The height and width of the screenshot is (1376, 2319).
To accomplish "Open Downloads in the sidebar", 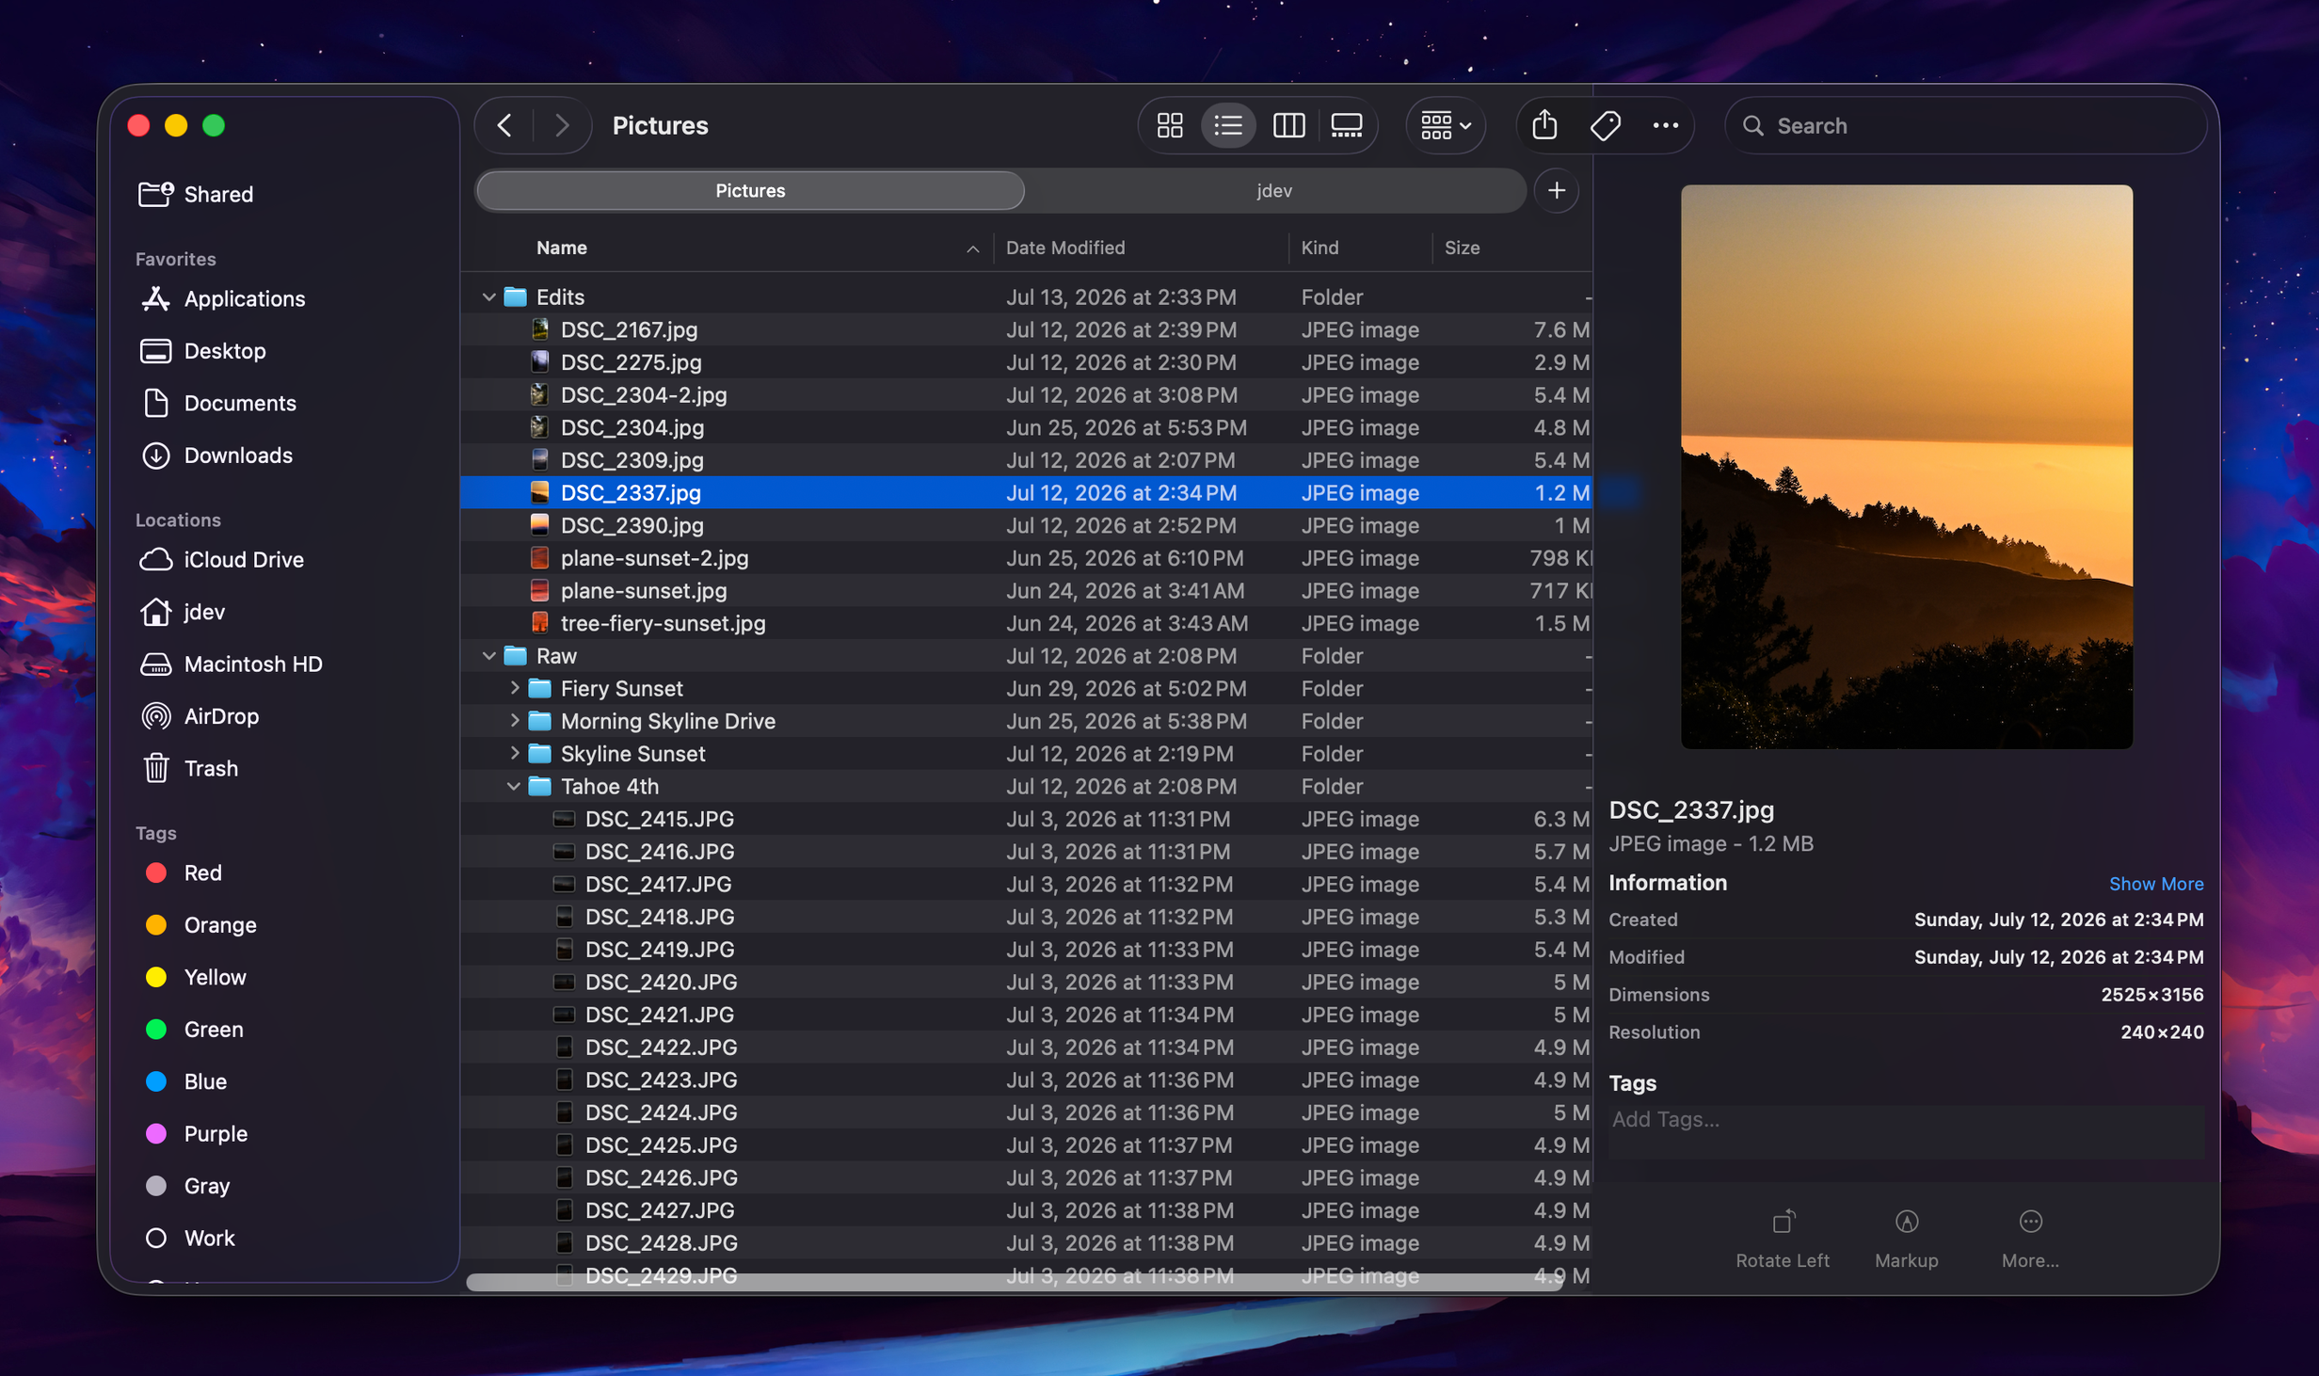I will click(x=238, y=456).
